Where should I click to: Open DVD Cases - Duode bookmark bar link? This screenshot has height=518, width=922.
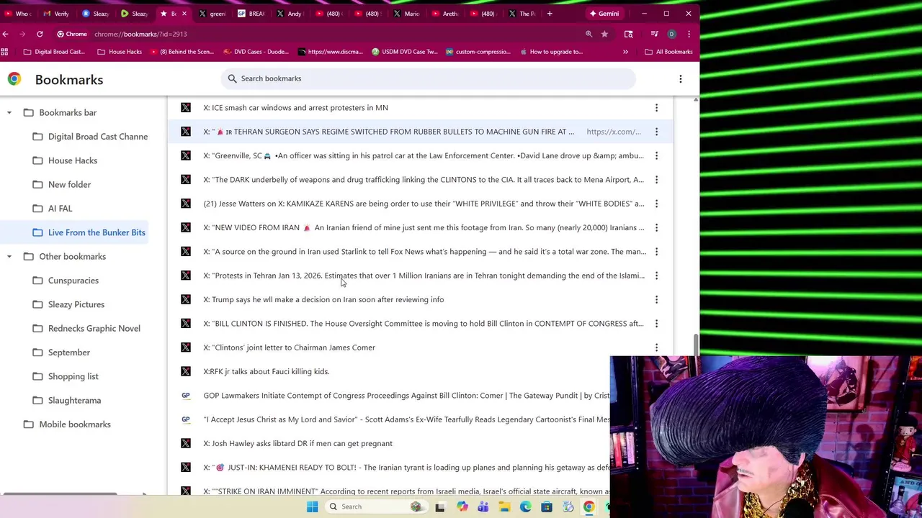[x=256, y=52]
